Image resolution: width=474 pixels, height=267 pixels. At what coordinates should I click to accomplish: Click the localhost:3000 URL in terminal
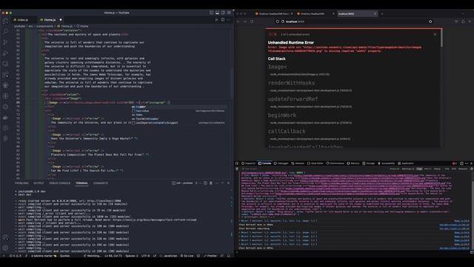(104, 201)
